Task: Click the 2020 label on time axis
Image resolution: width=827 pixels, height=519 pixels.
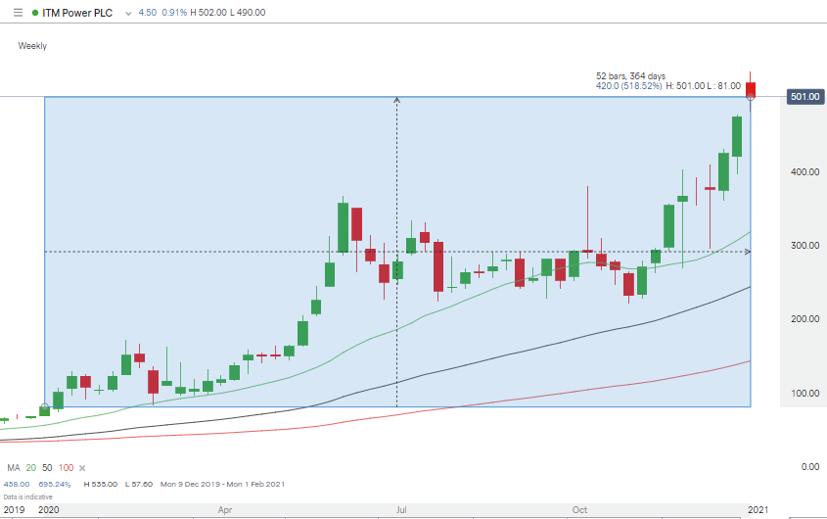Action: [x=49, y=510]
